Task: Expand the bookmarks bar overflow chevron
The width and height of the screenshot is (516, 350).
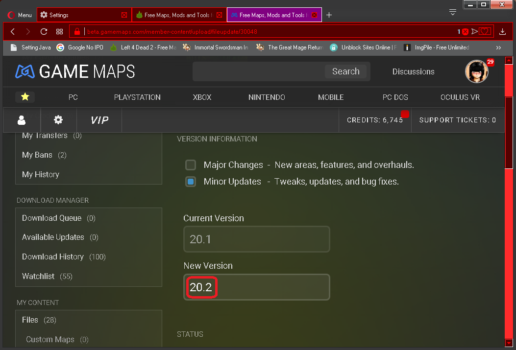Action: [x=498, y=47]
